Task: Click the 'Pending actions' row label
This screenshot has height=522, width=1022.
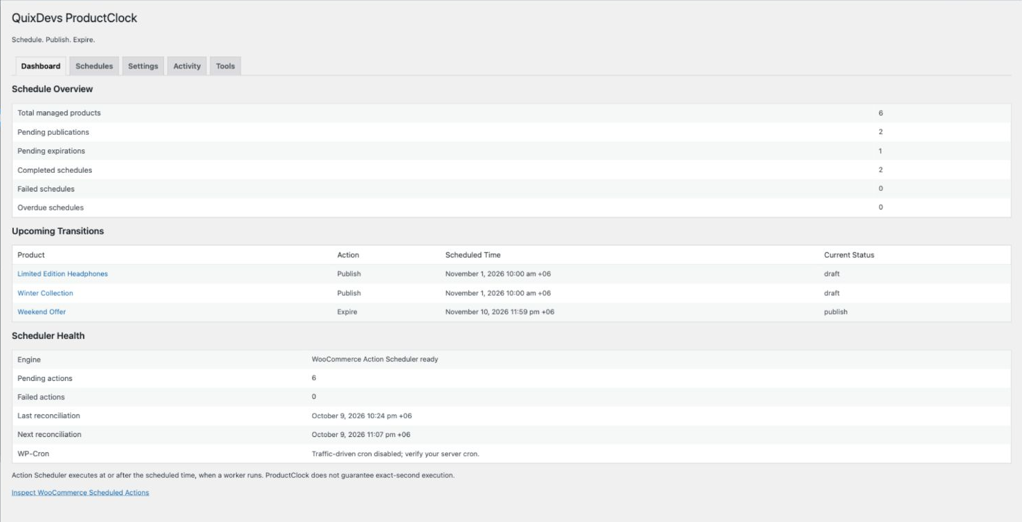Action: (x=45, y=378)
